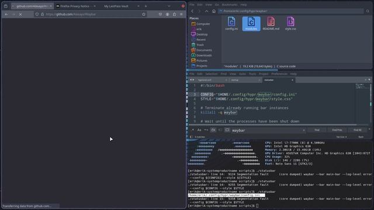Toggle wrap search option
The image size is (374, 210).
(213, 130)
